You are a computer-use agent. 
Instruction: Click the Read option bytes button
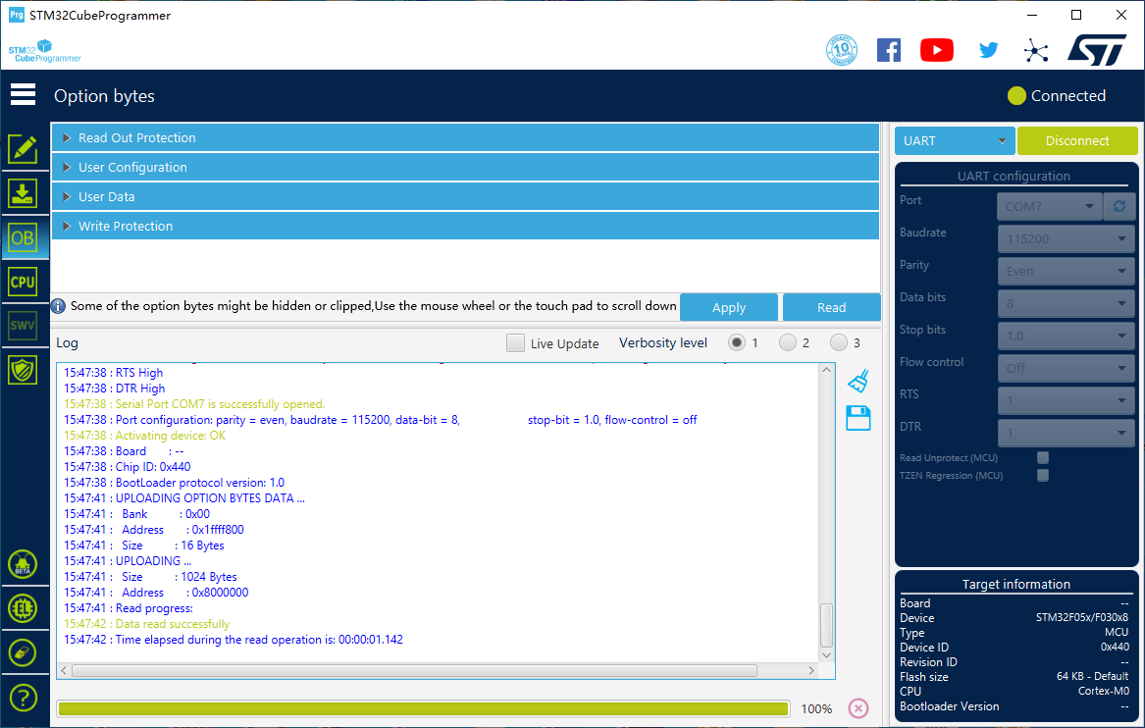coord(832,307)
